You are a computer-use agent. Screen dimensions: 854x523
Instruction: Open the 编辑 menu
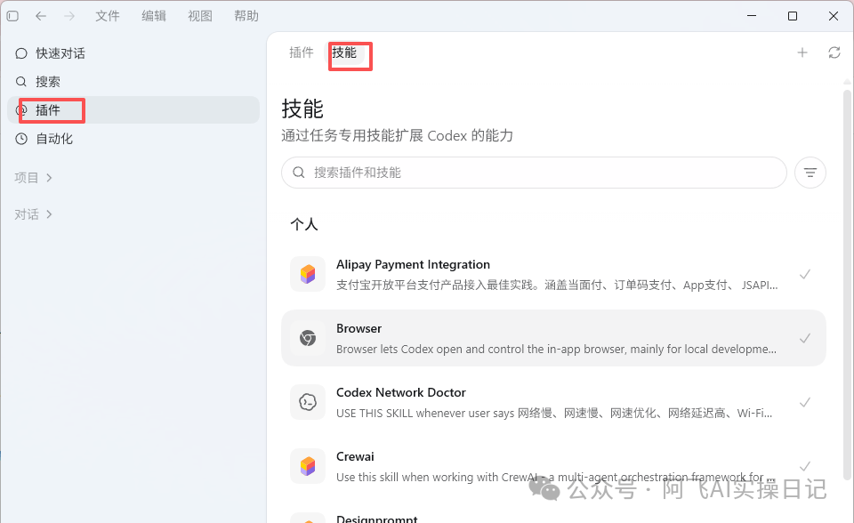pos(154,16)
